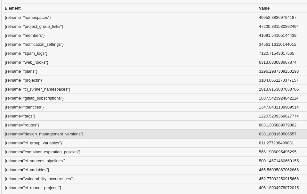
Task: Click the relname="gitlab_subscriptions" element
Action: (x=34, y=98)
